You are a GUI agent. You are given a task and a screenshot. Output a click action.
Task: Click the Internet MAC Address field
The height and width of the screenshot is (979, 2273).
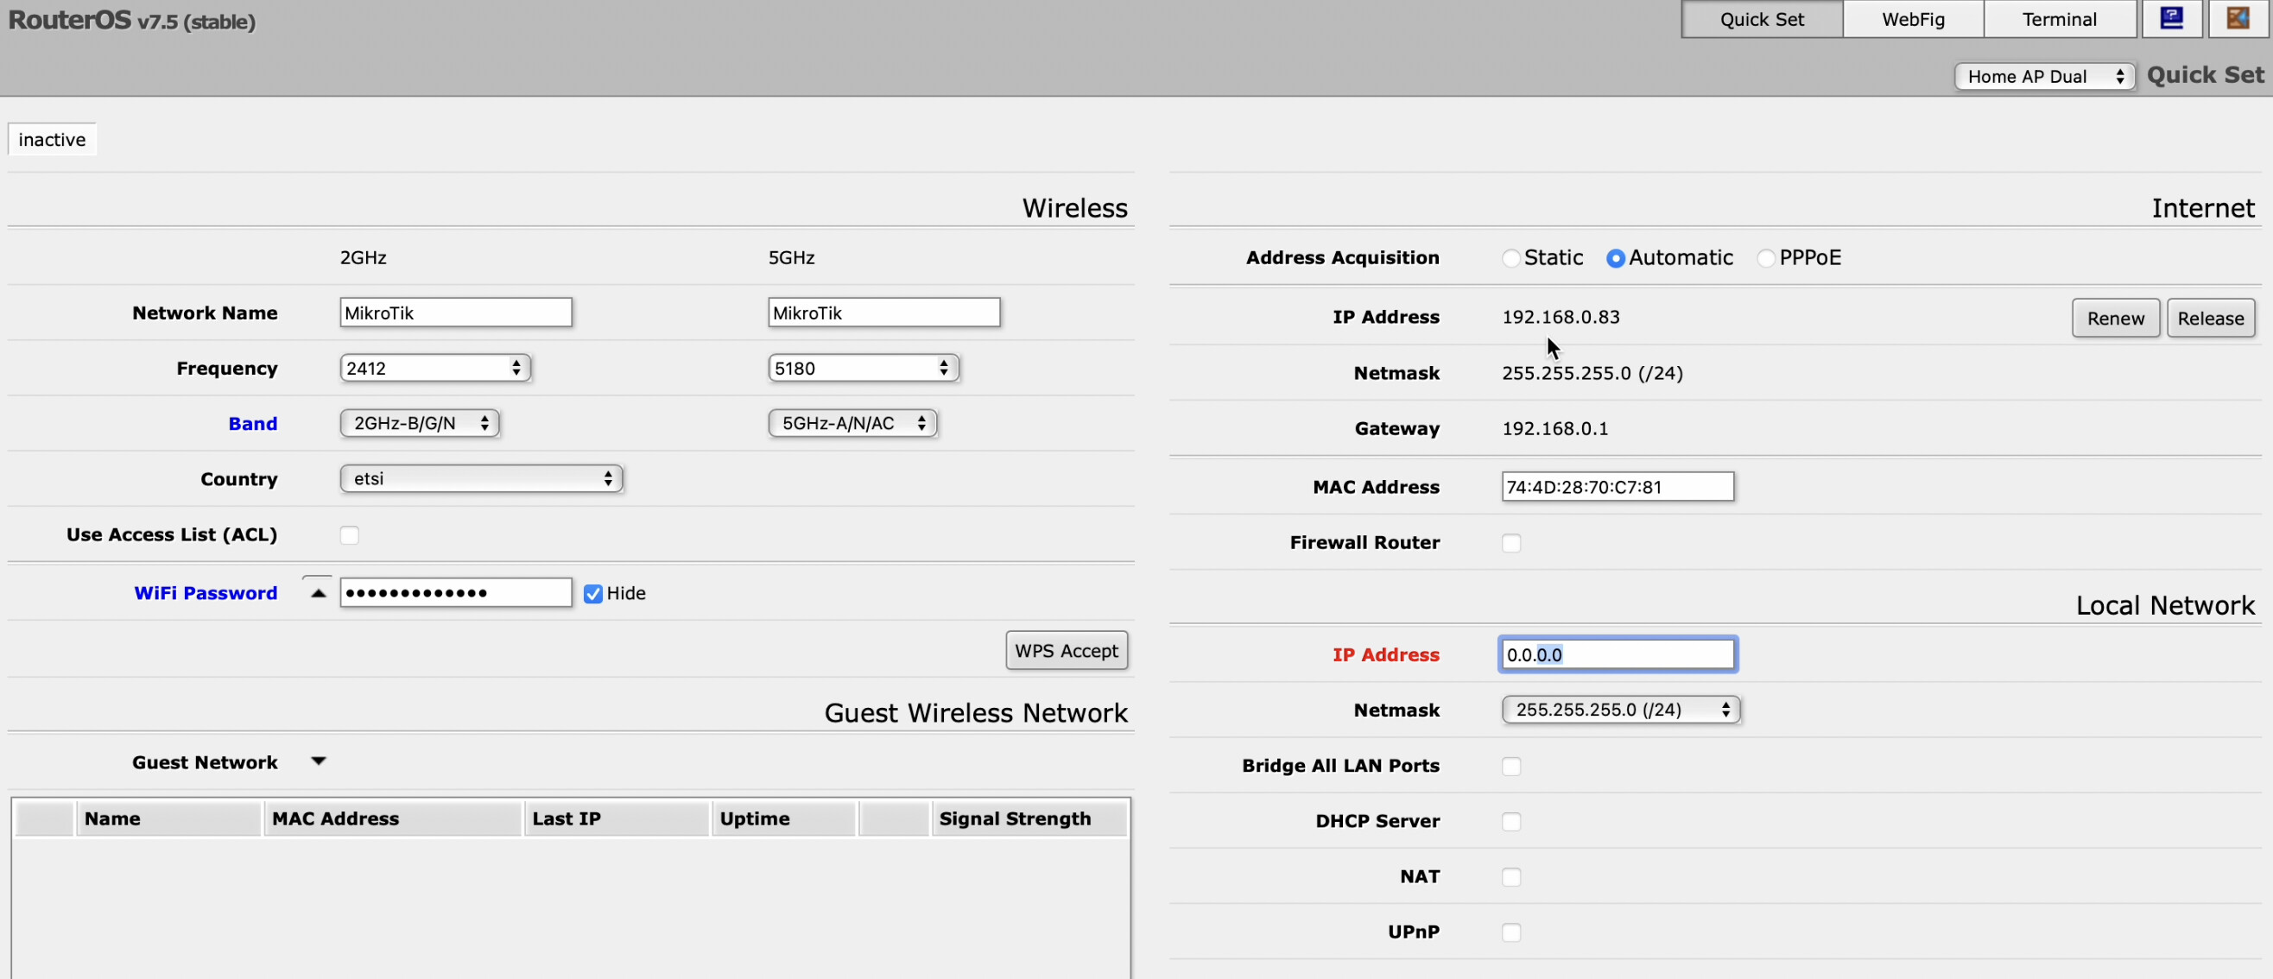tap(1617, 487)
